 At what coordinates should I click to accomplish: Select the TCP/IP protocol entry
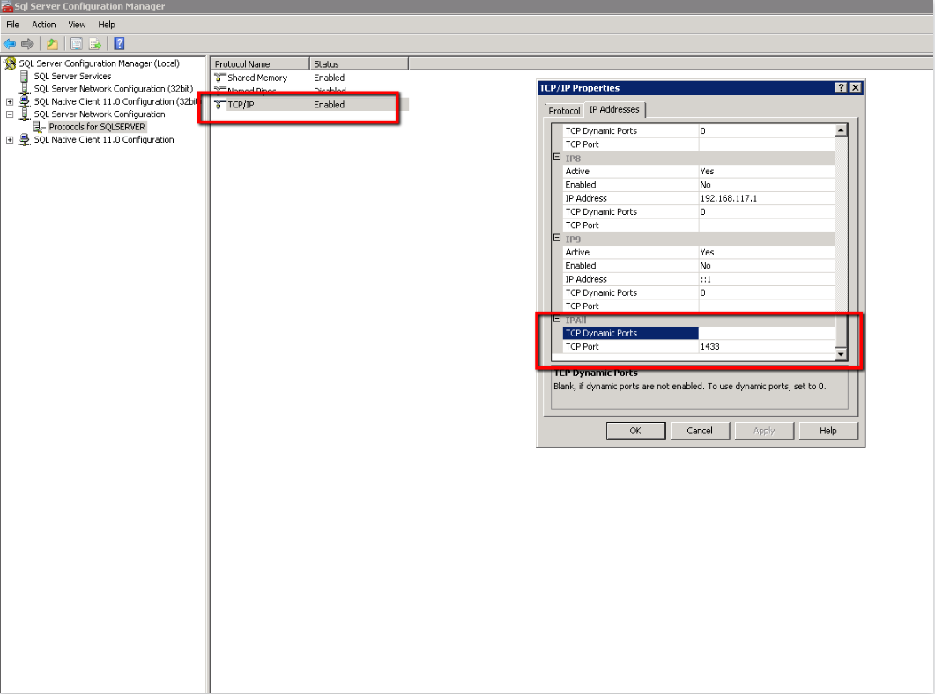(241, 105)
